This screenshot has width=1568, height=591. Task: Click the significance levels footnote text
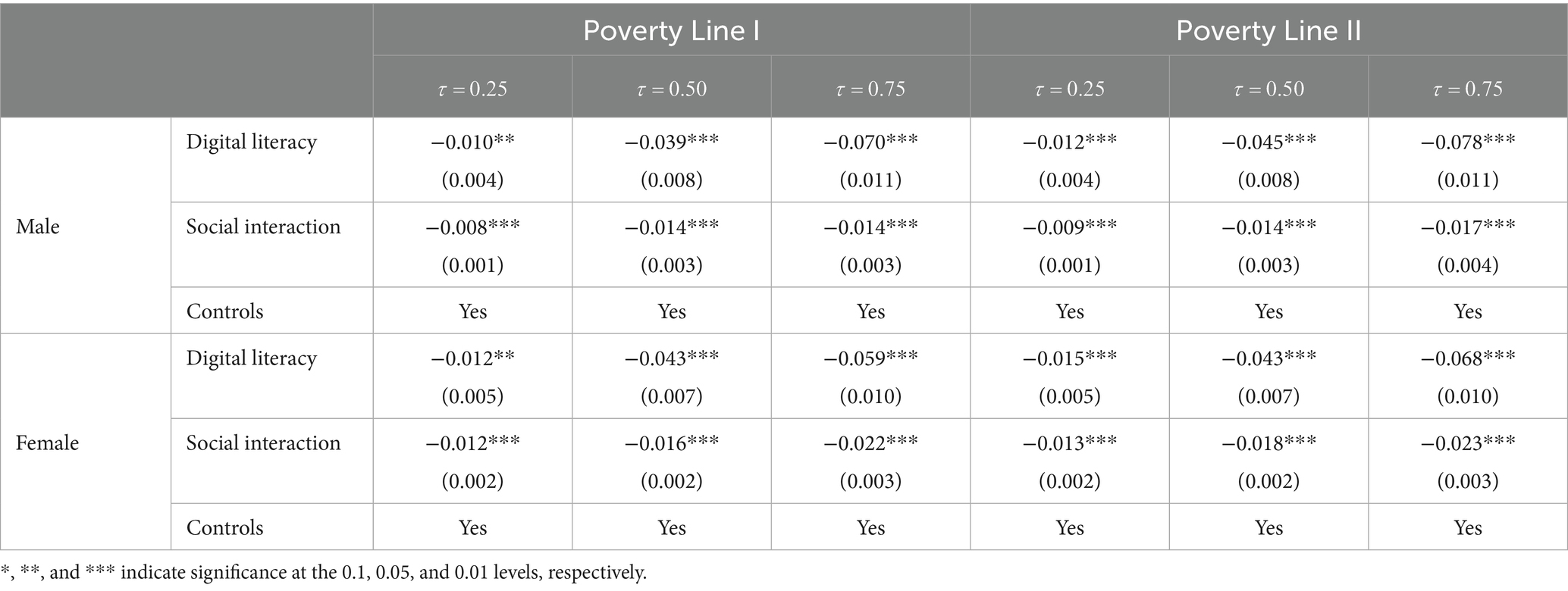tap(324, 572)
